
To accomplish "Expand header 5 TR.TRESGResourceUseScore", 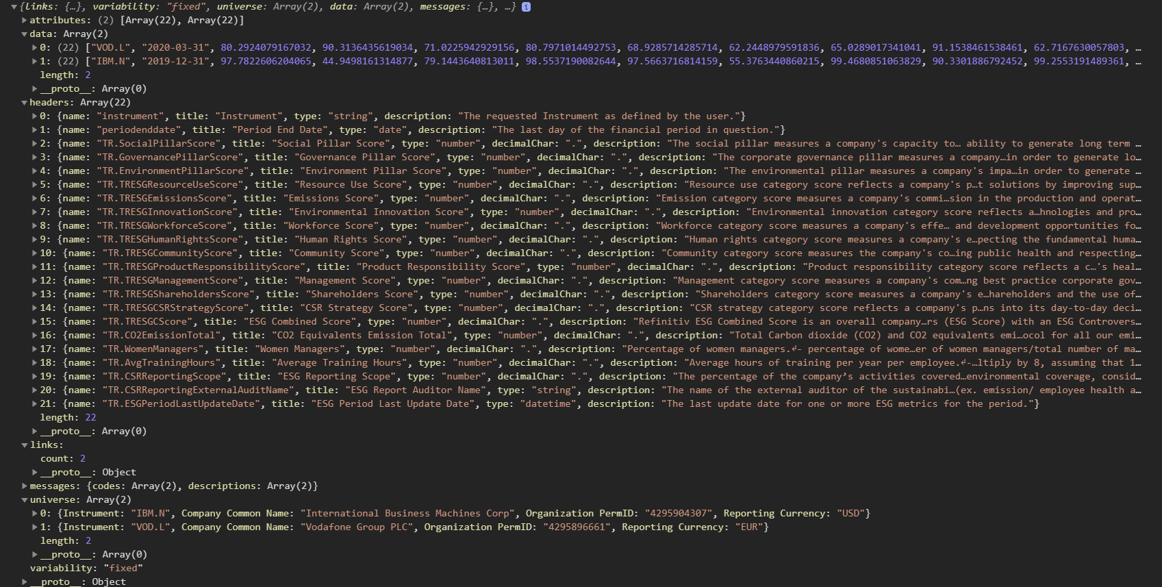I will pos(35,185).
